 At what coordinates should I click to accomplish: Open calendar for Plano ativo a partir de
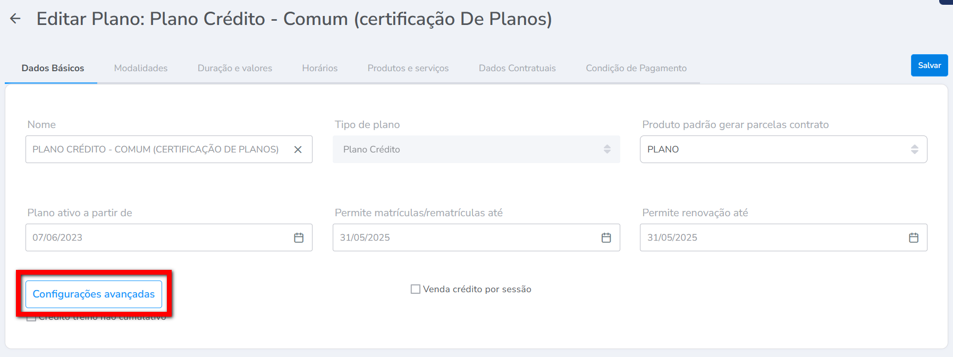pos(299,237)
